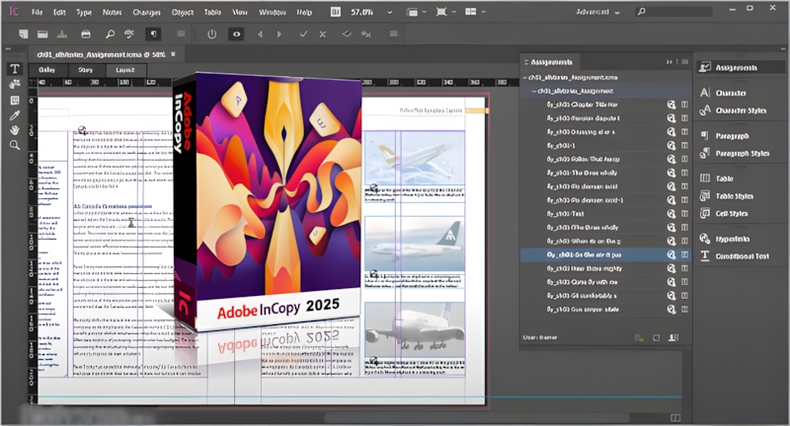The height and width of the screenshot is (426, 790).
Task: Click the horizontal scrollbar at the window bottom
Action: point(476,418)
